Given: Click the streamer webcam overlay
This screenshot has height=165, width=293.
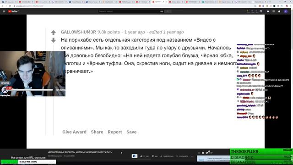Looking at the screenshot, I should [x=33, y=74].
